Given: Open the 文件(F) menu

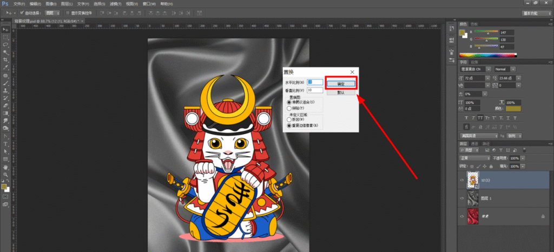Looking at the screenshot, I should (19, 4).
